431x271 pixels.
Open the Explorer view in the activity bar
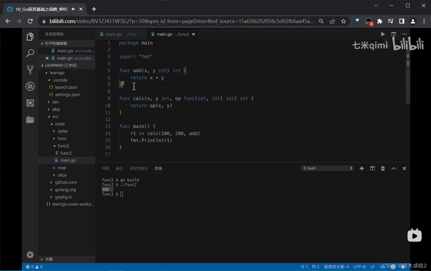pos(30,37)
